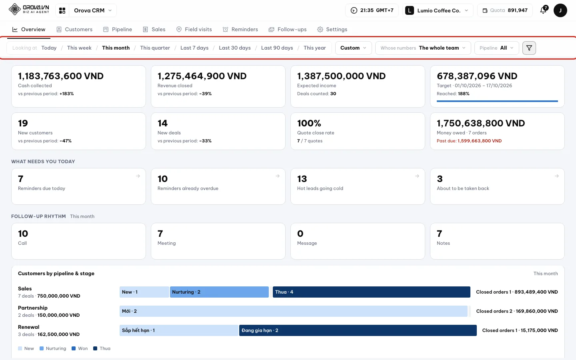Click the Nurturing legend entry
The width and height of the screenshot is (576, 360).
[53, 348]
